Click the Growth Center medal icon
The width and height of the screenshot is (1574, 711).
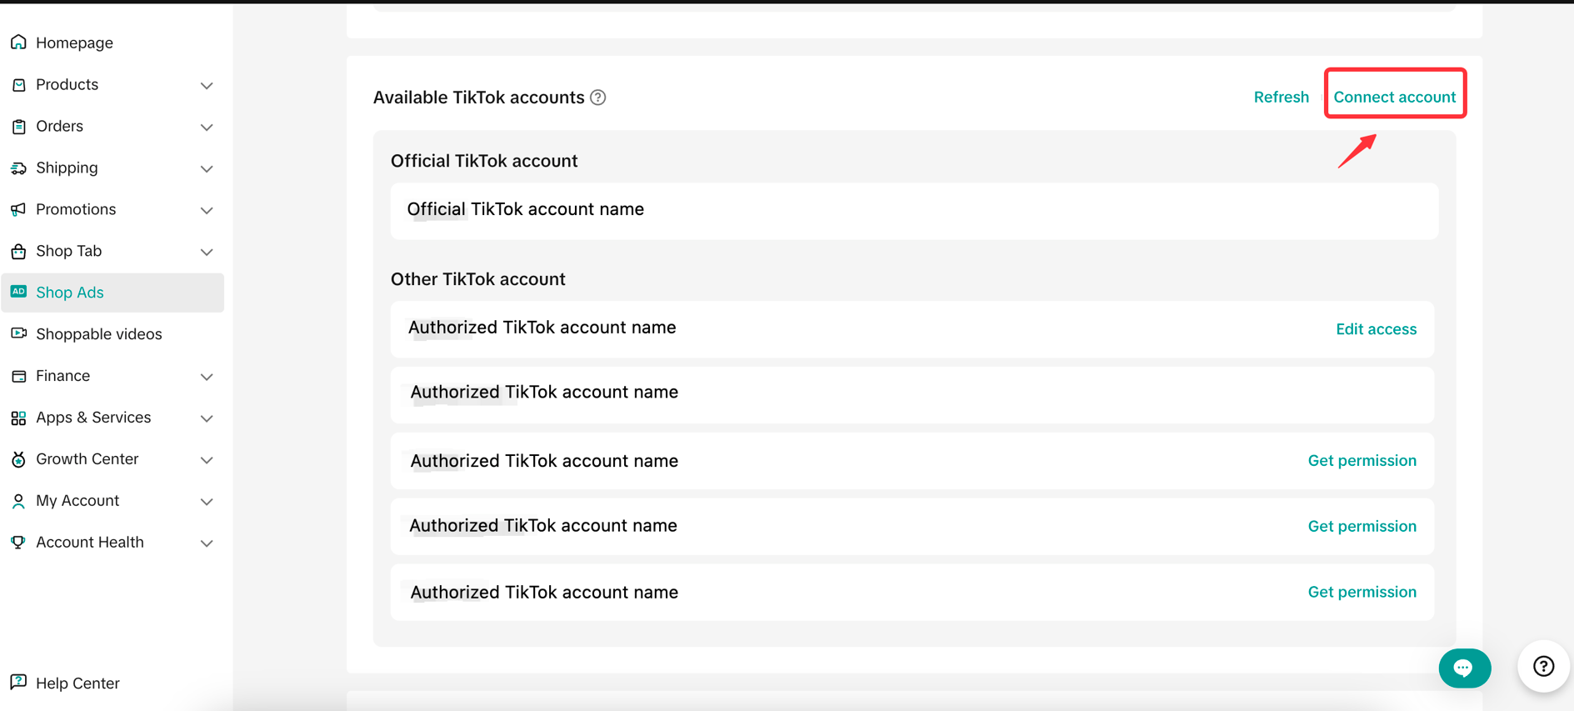coord(18,459)
